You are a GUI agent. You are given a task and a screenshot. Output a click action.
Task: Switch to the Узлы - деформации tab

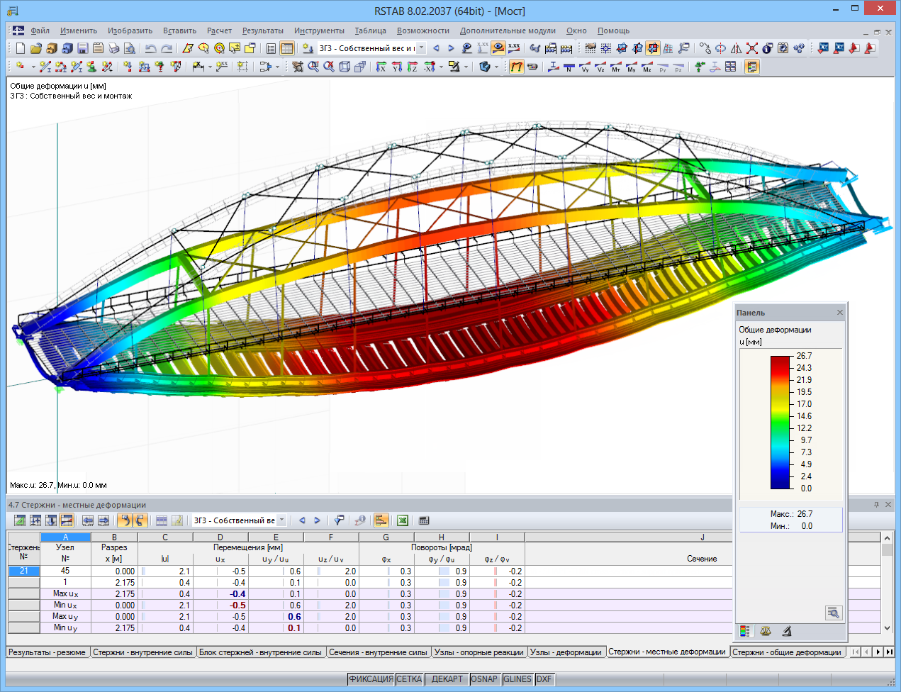coord(566,652)
